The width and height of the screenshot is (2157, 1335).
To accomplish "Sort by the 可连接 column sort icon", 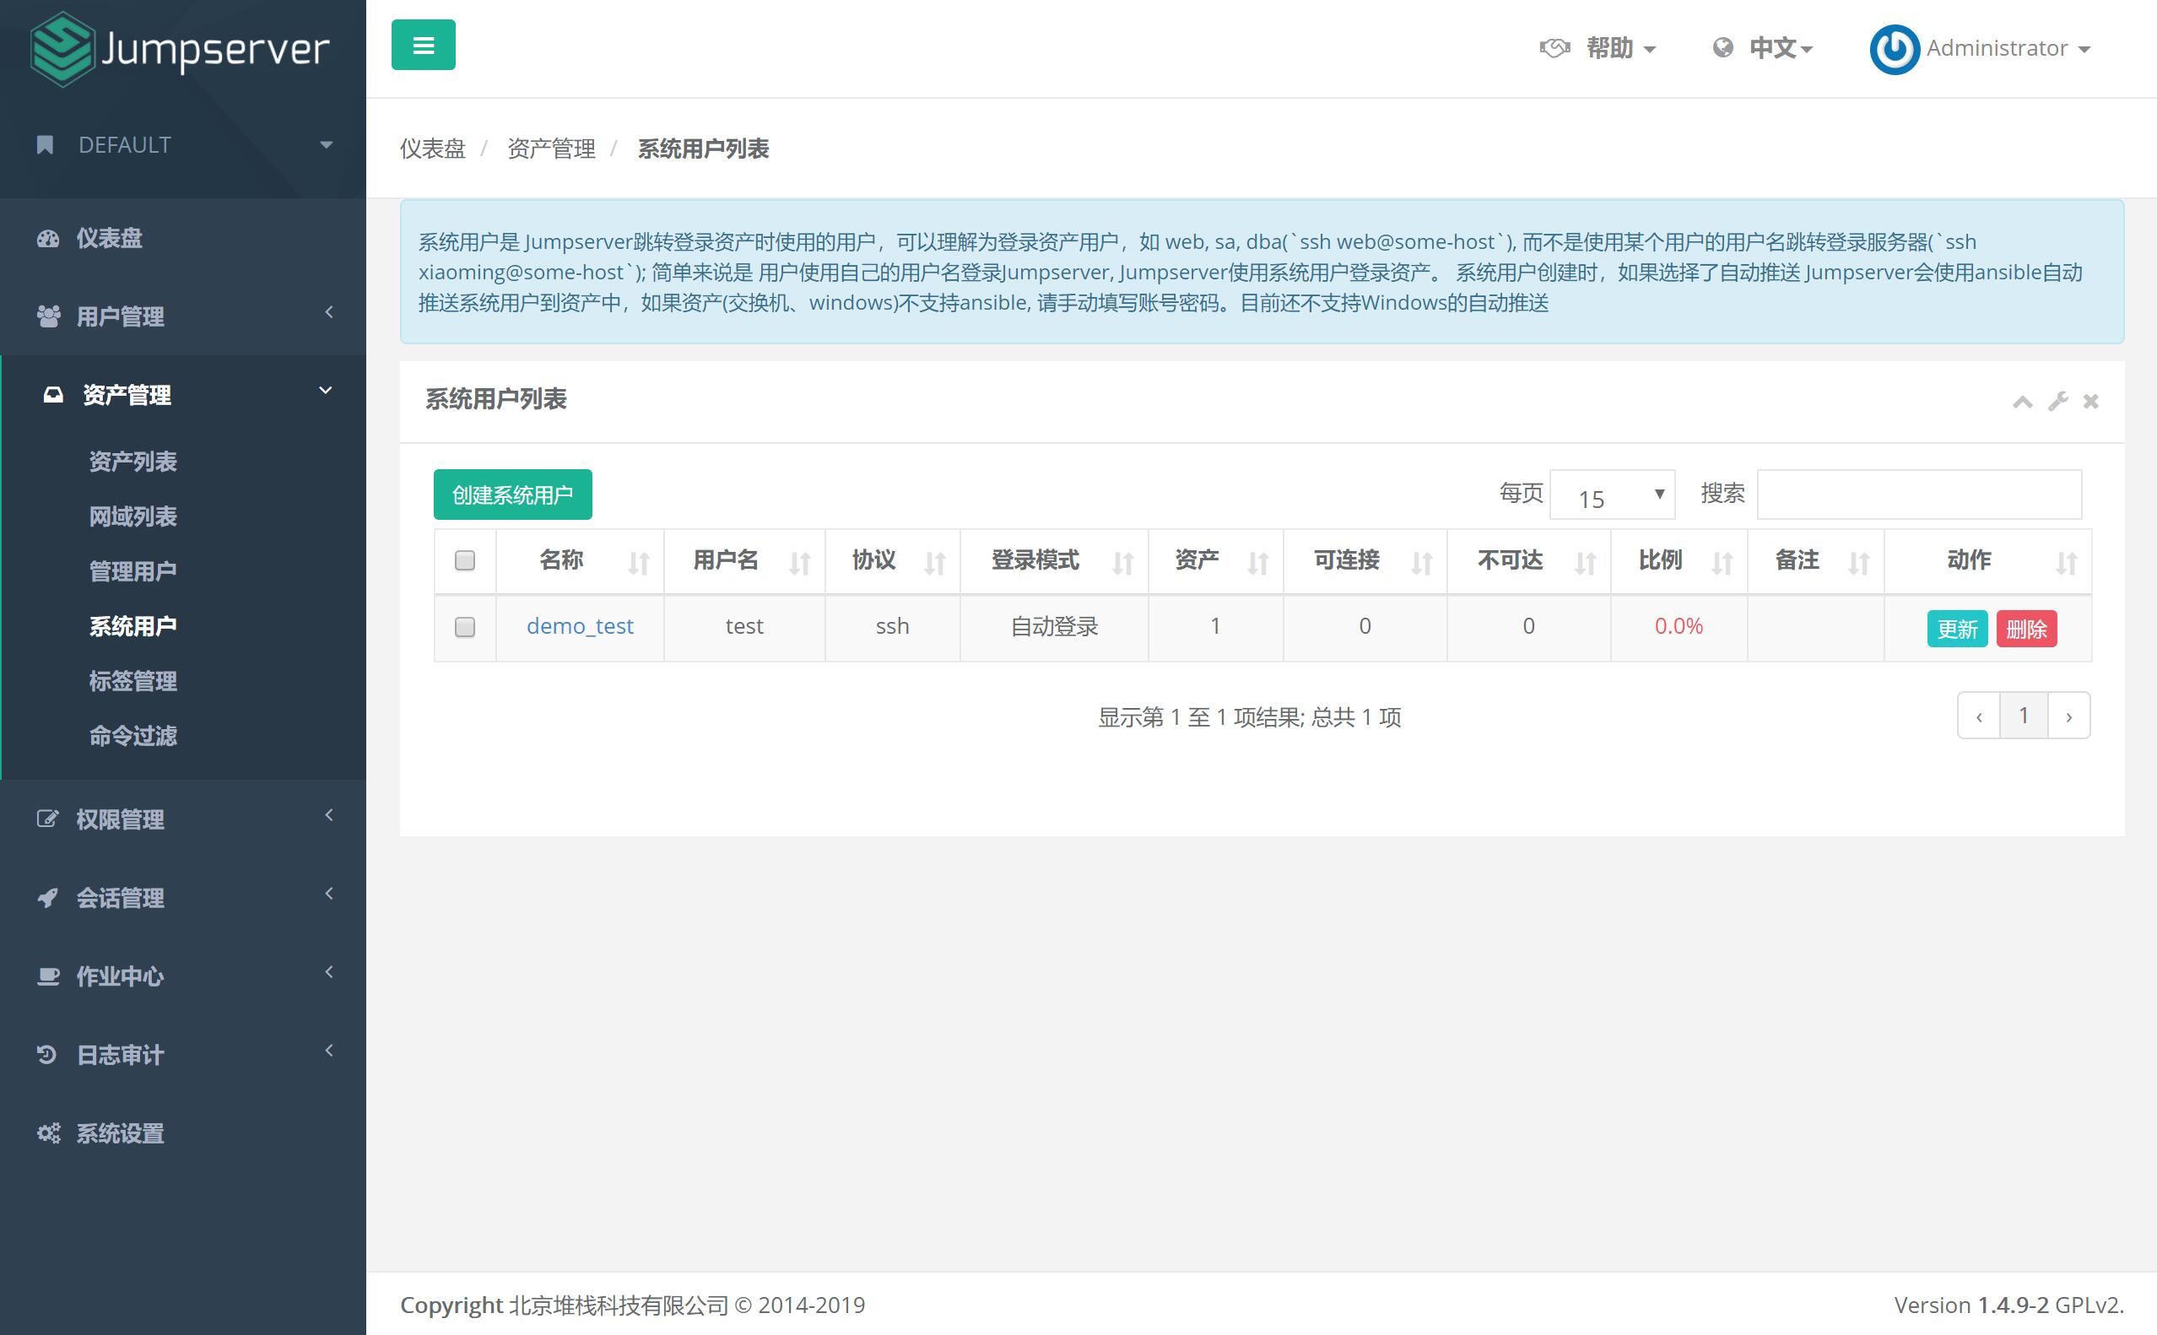I will pos(1421,562).
